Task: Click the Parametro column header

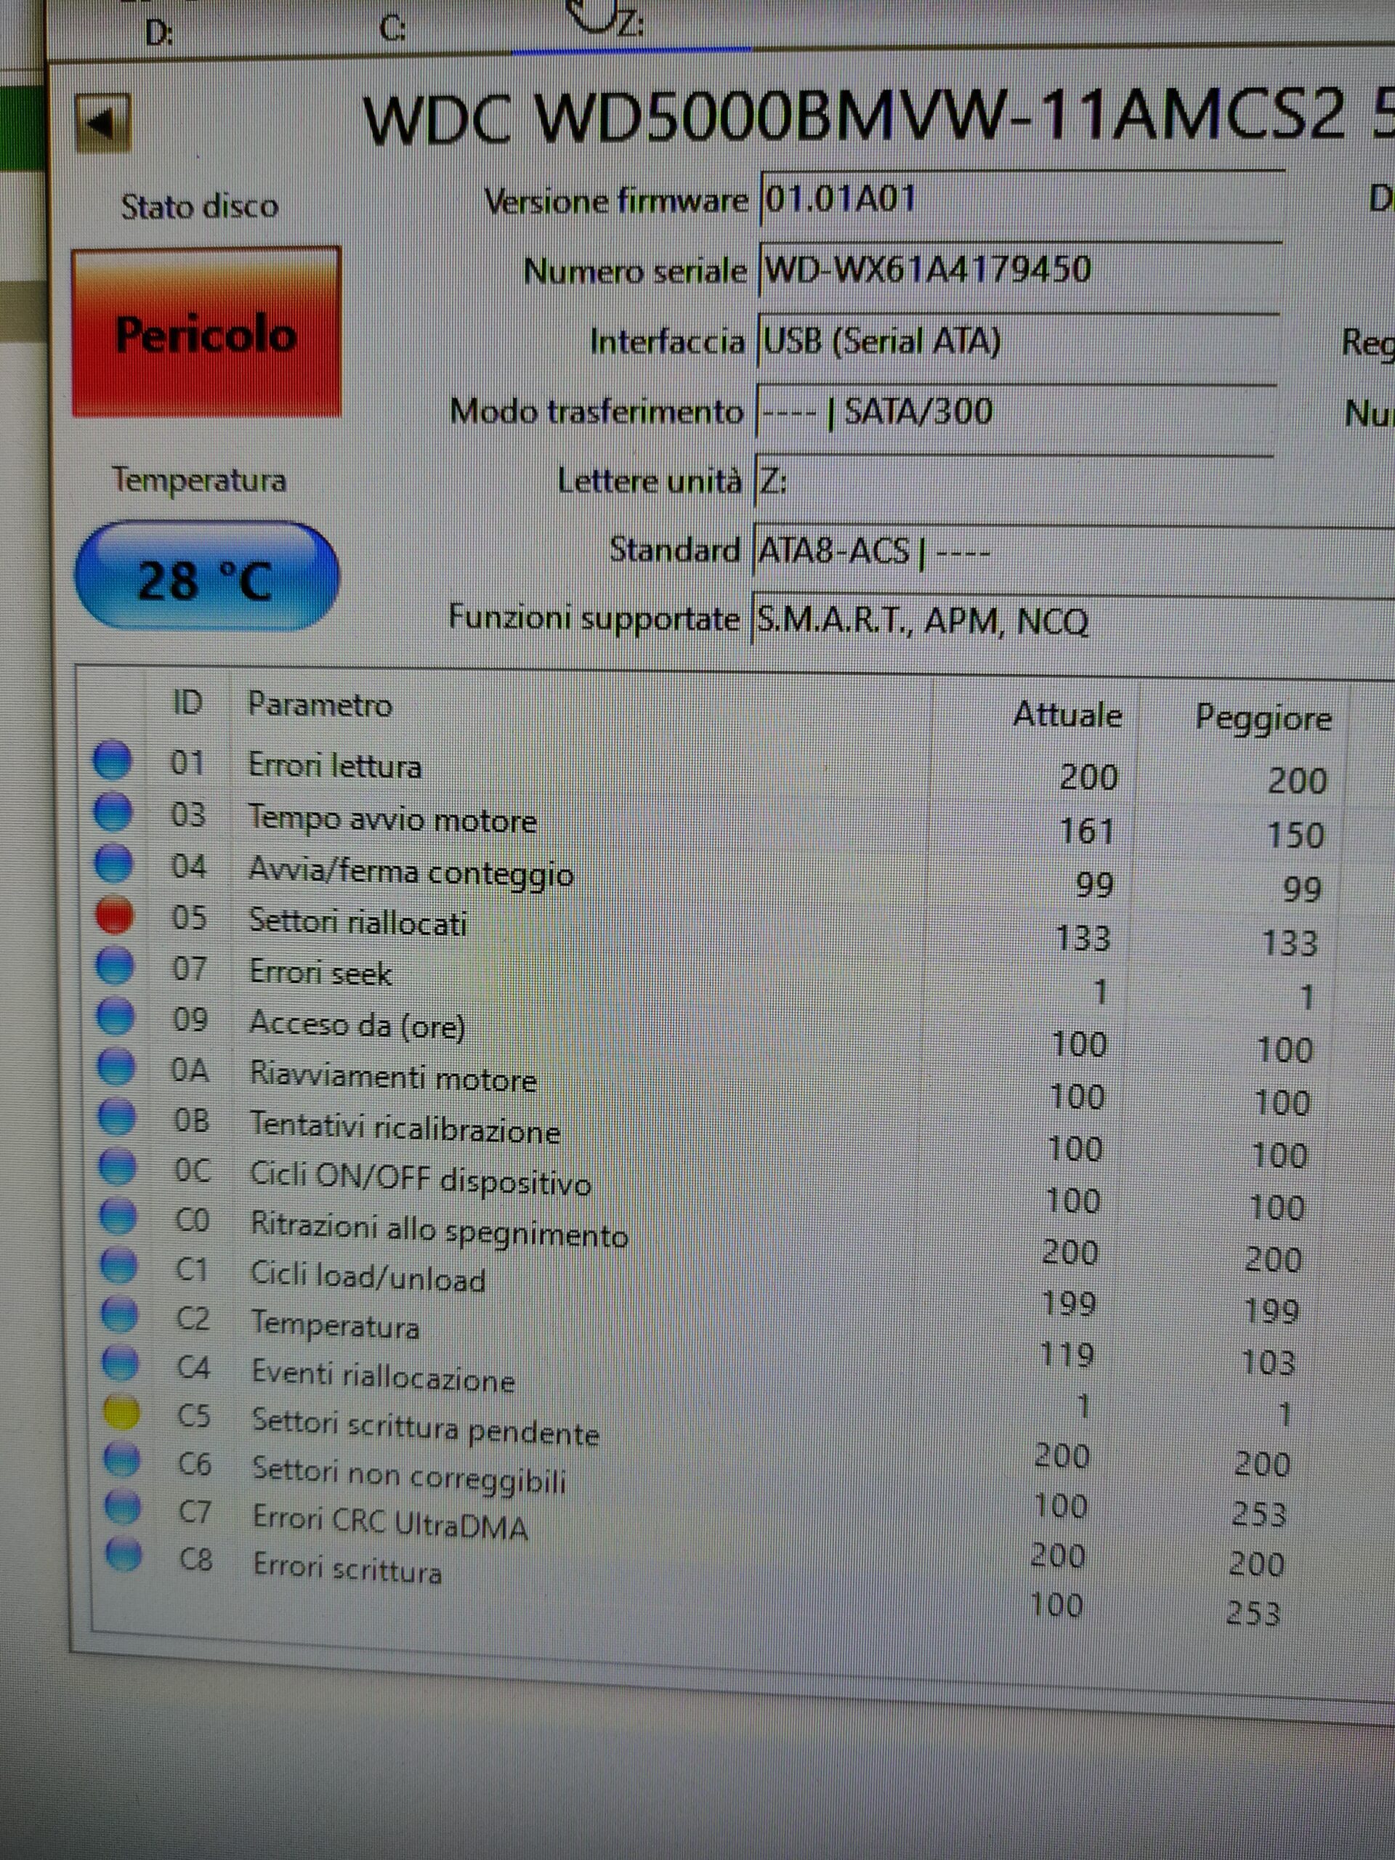Action: tap(320, 705)
